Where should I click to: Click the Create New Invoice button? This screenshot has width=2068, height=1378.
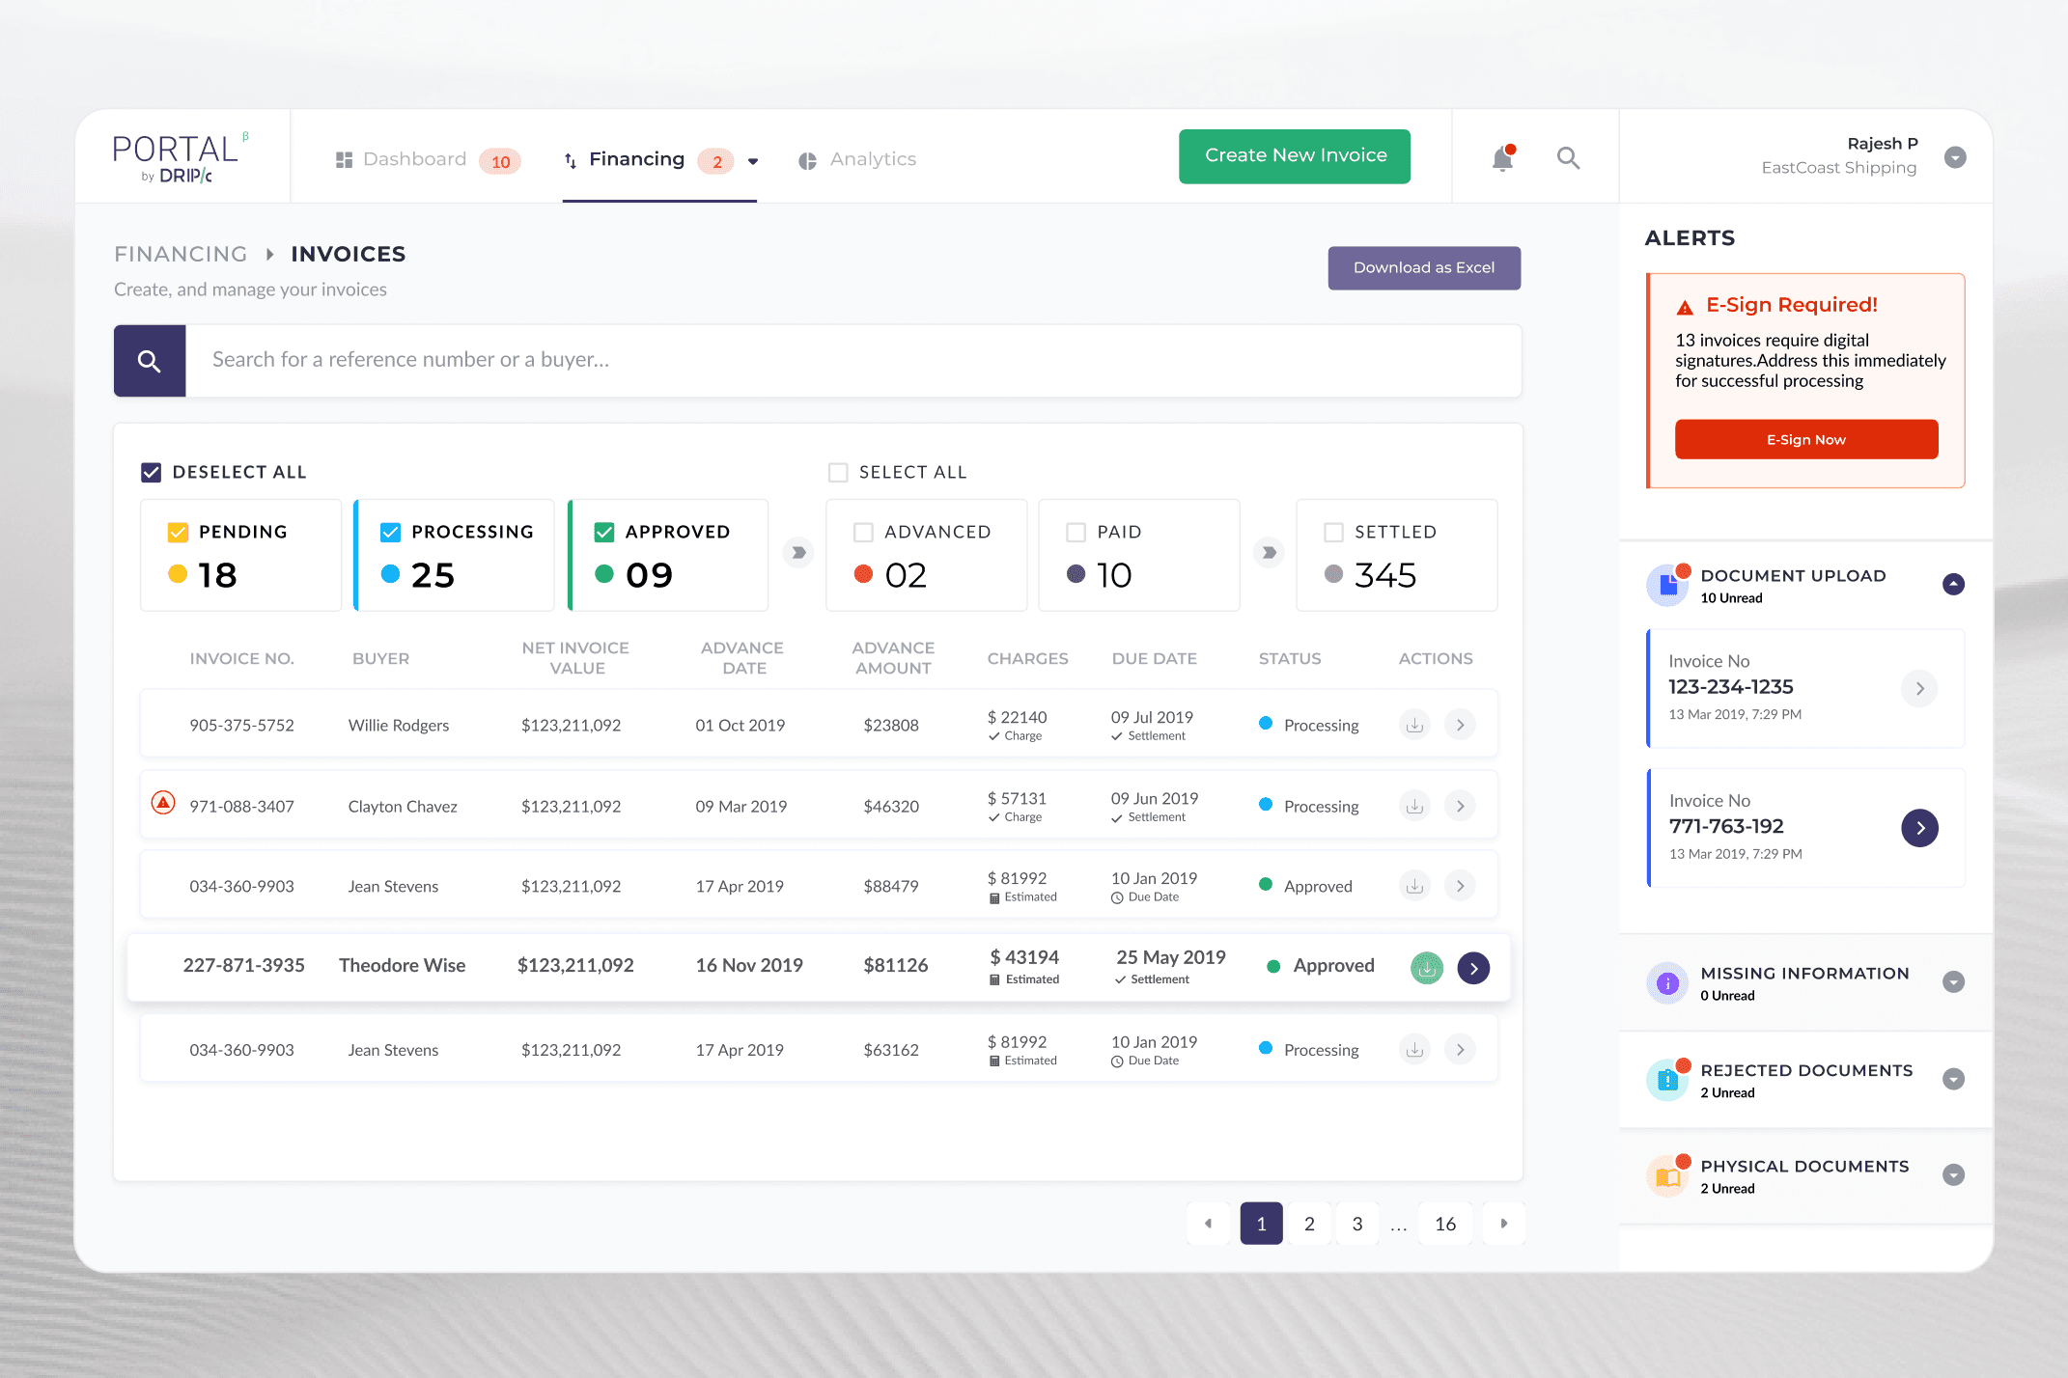pyautogui.click(x=1294, y=156)
